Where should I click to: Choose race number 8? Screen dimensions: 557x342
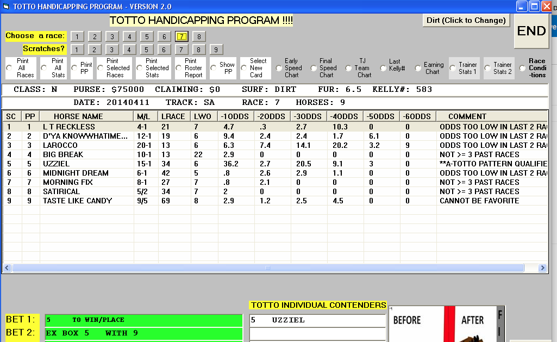(199, 36)
